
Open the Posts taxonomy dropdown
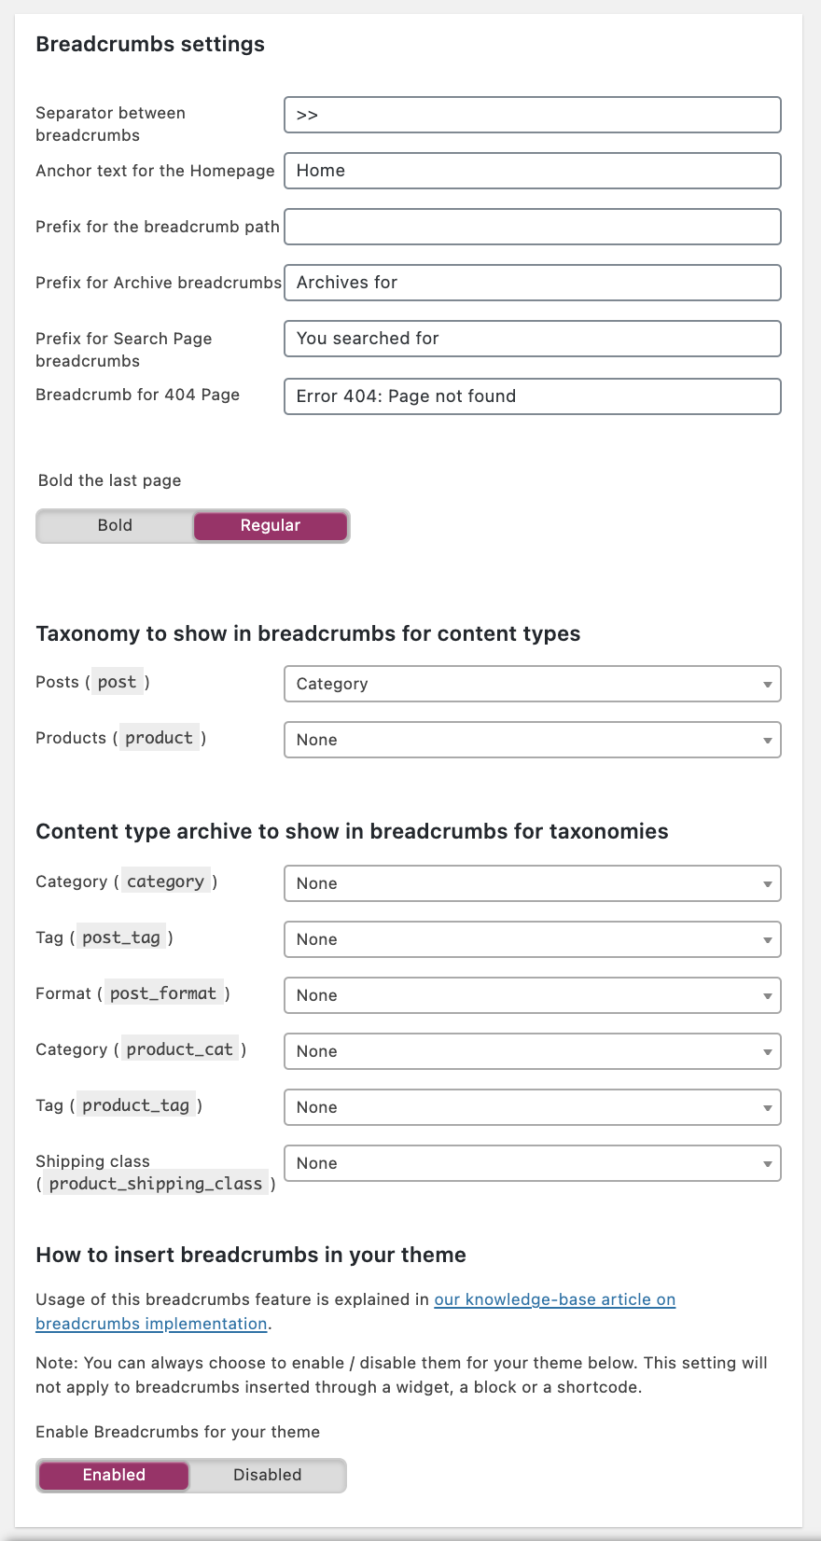[532, 684]
